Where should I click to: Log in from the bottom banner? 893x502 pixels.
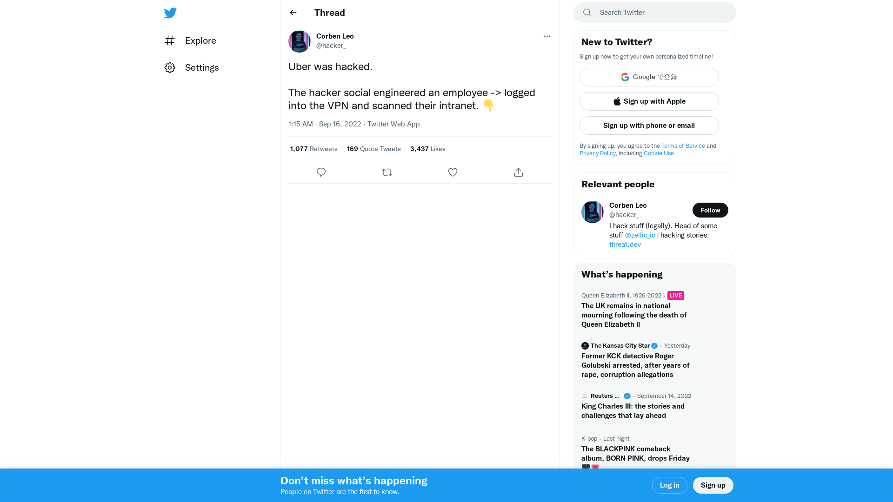click(669, 485)
